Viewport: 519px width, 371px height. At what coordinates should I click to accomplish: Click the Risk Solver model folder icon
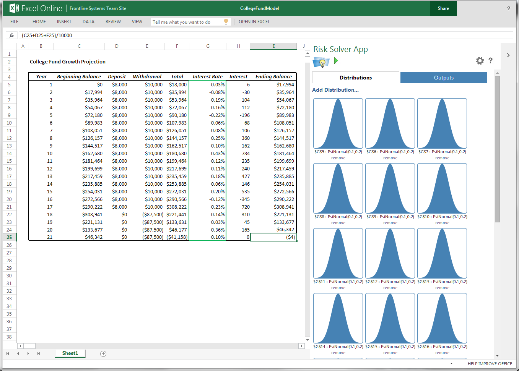click(x=321, y=62)
